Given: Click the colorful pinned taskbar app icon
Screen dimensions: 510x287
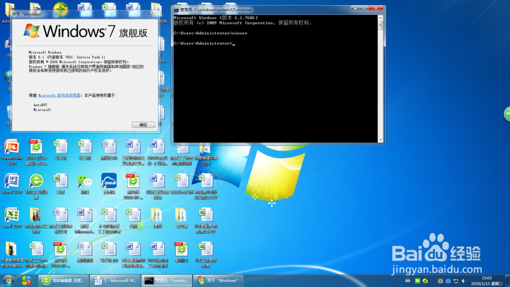Looking at the screenshot, I should point(27,280).
